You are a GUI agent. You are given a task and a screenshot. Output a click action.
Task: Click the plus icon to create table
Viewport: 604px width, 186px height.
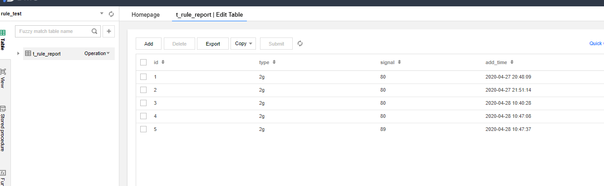[108, 32]
